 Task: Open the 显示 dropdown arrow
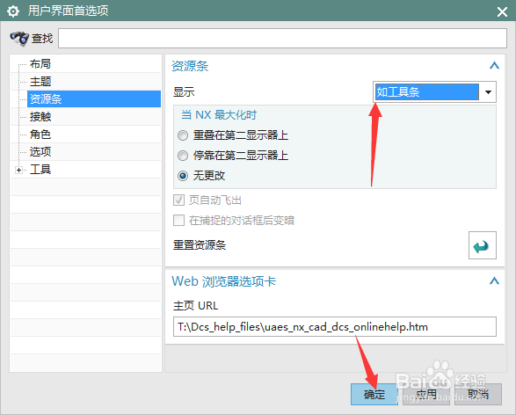[489, 91]
